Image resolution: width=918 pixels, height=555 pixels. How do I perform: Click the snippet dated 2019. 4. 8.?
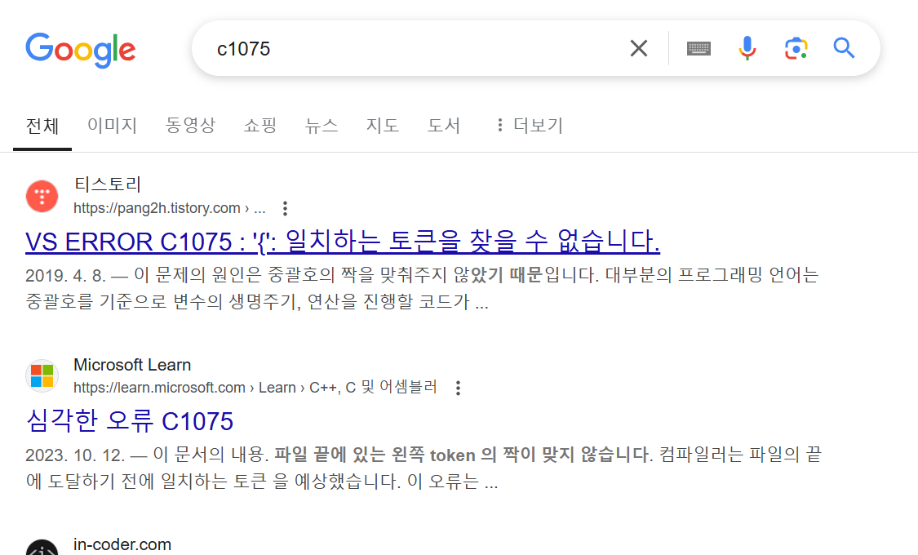coord(422,288)
